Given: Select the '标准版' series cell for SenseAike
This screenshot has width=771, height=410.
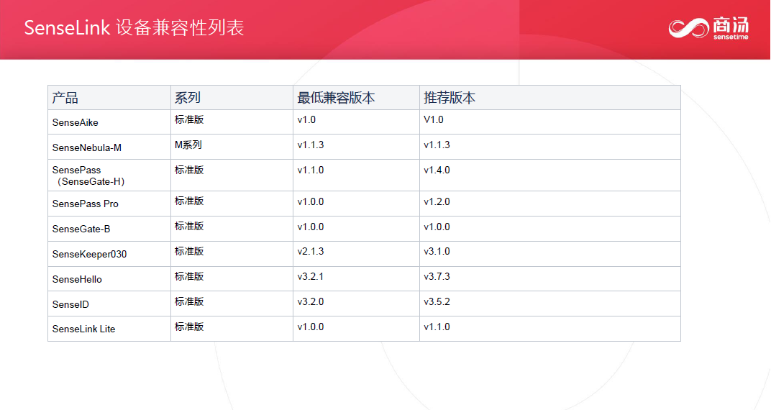Looking at the screenshot, I should coord(232,122).
